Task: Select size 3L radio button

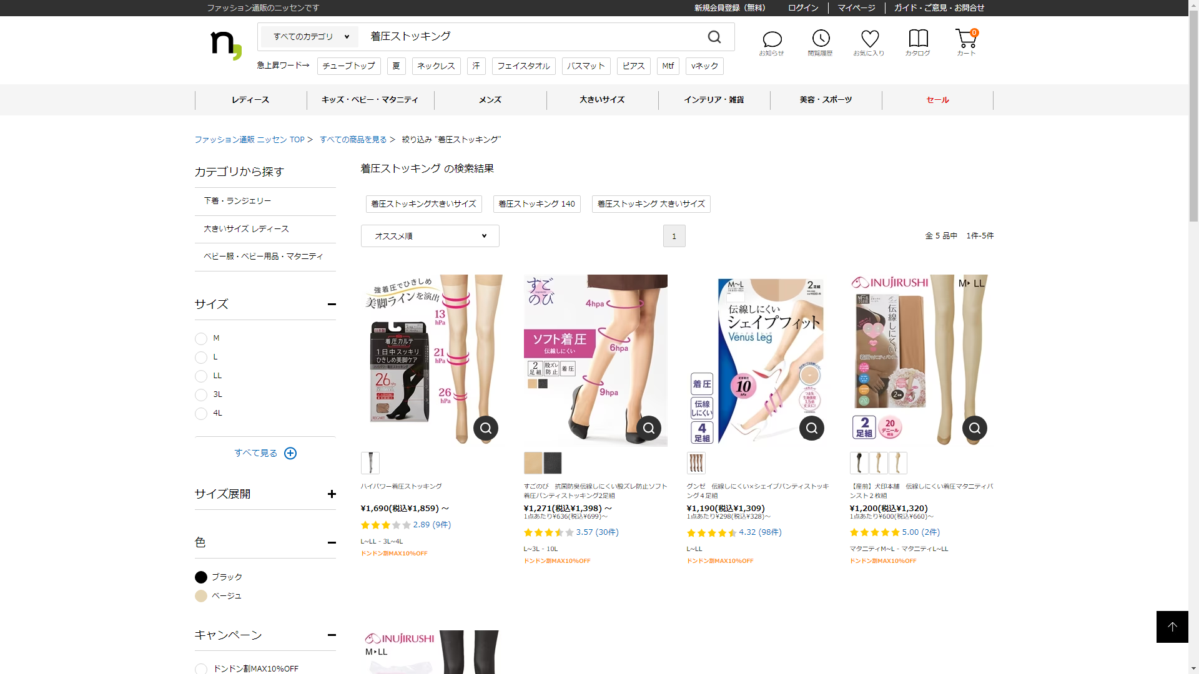Action: point(201,395)
